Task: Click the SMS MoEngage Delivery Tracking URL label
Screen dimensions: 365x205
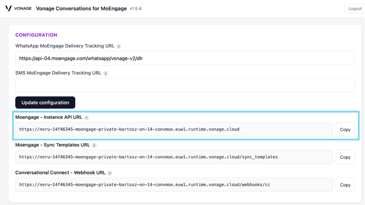Action: click(x=58, y=73)
